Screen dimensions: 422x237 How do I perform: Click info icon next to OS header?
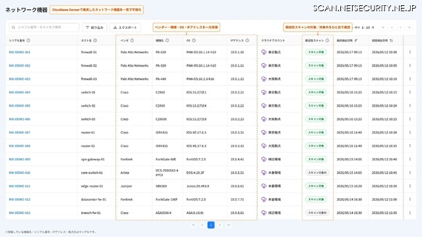click(194, 41)
